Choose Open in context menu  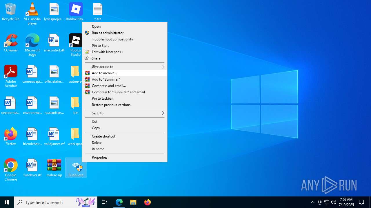[x=125, y=26]
